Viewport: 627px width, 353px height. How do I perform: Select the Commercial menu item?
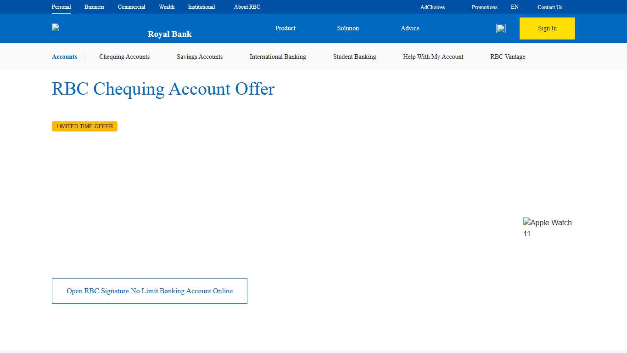131,7
